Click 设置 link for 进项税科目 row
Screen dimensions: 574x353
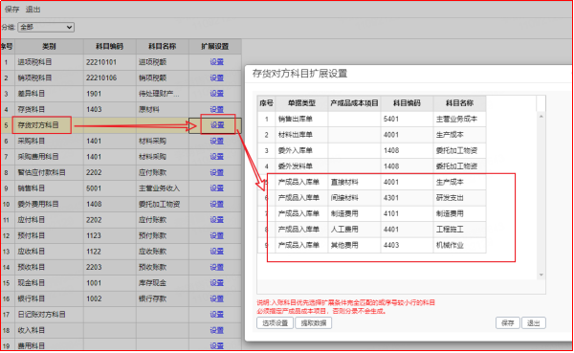coord(216,62)
